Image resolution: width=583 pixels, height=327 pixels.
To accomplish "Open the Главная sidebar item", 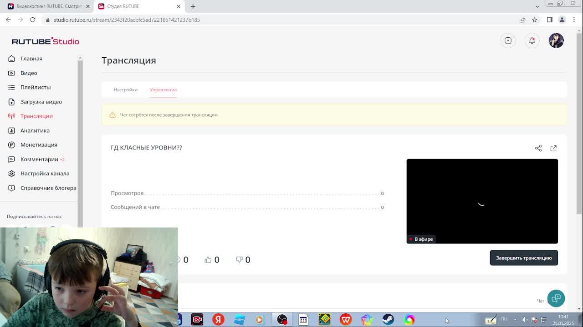I will 31,59.
